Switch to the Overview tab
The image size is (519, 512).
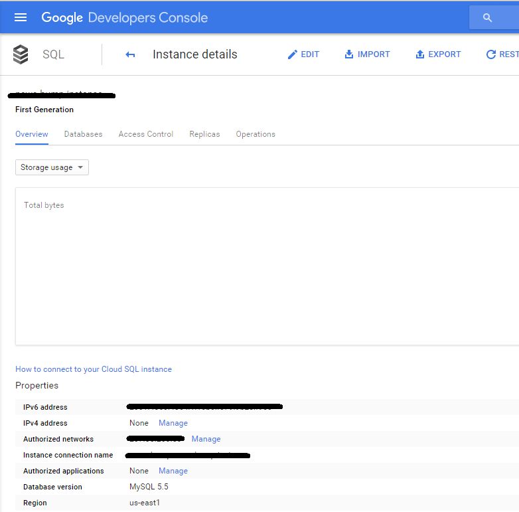[x=32, y=134]
